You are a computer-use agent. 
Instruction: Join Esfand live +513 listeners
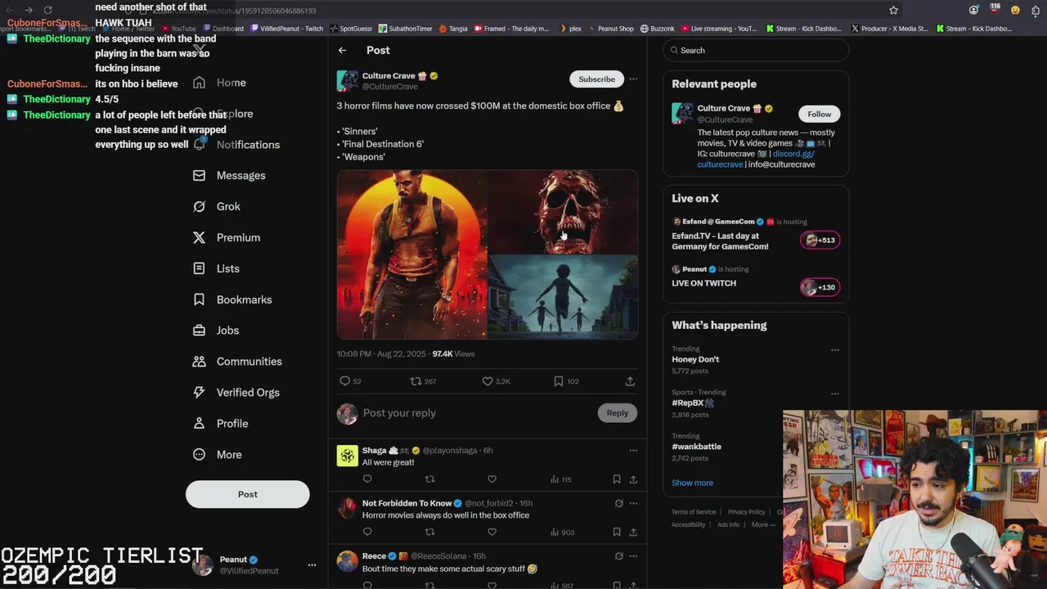click(x=820, y=240)
